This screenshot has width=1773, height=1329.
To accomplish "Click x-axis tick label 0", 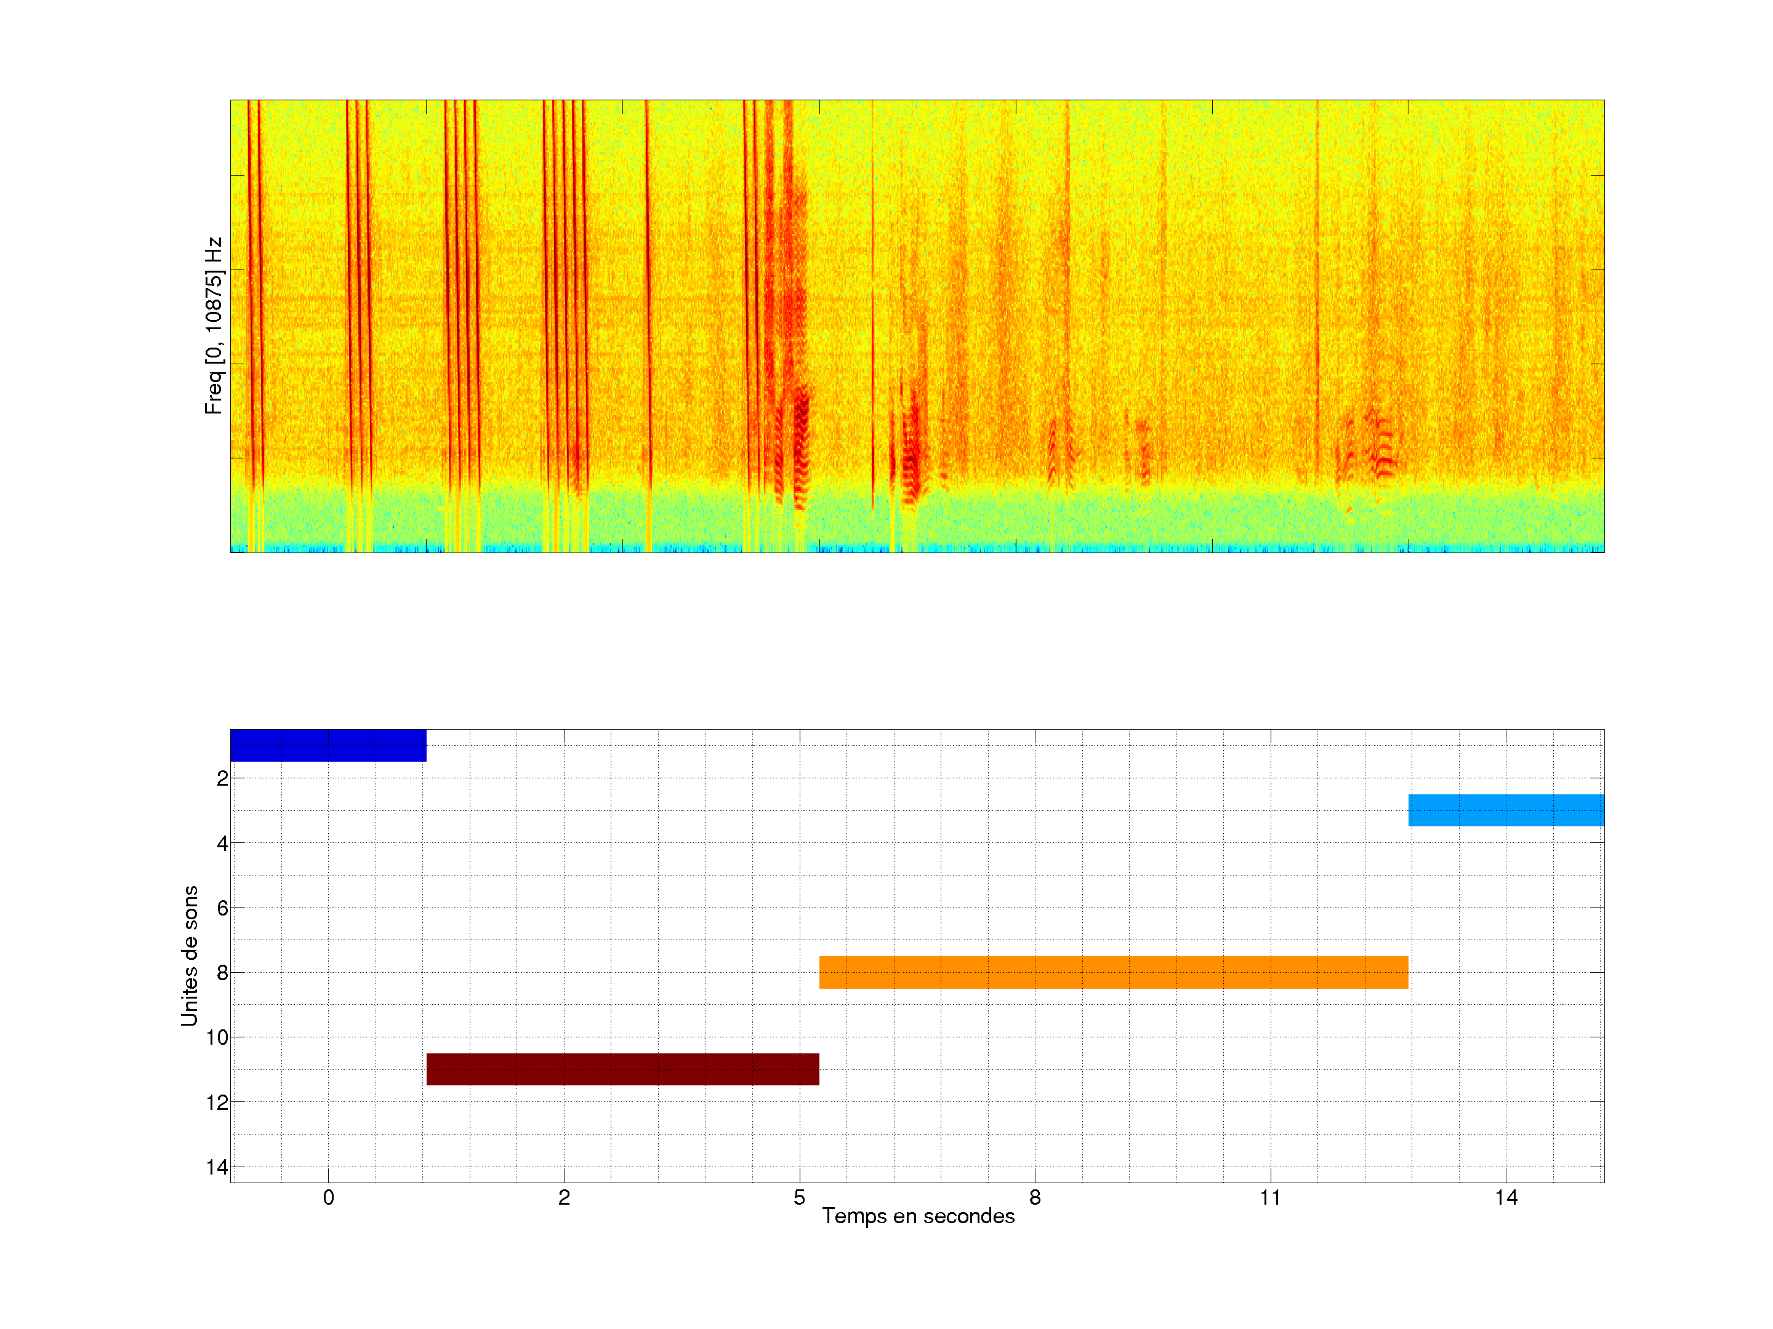I will pyautogui.click(x=328, y=1197).
